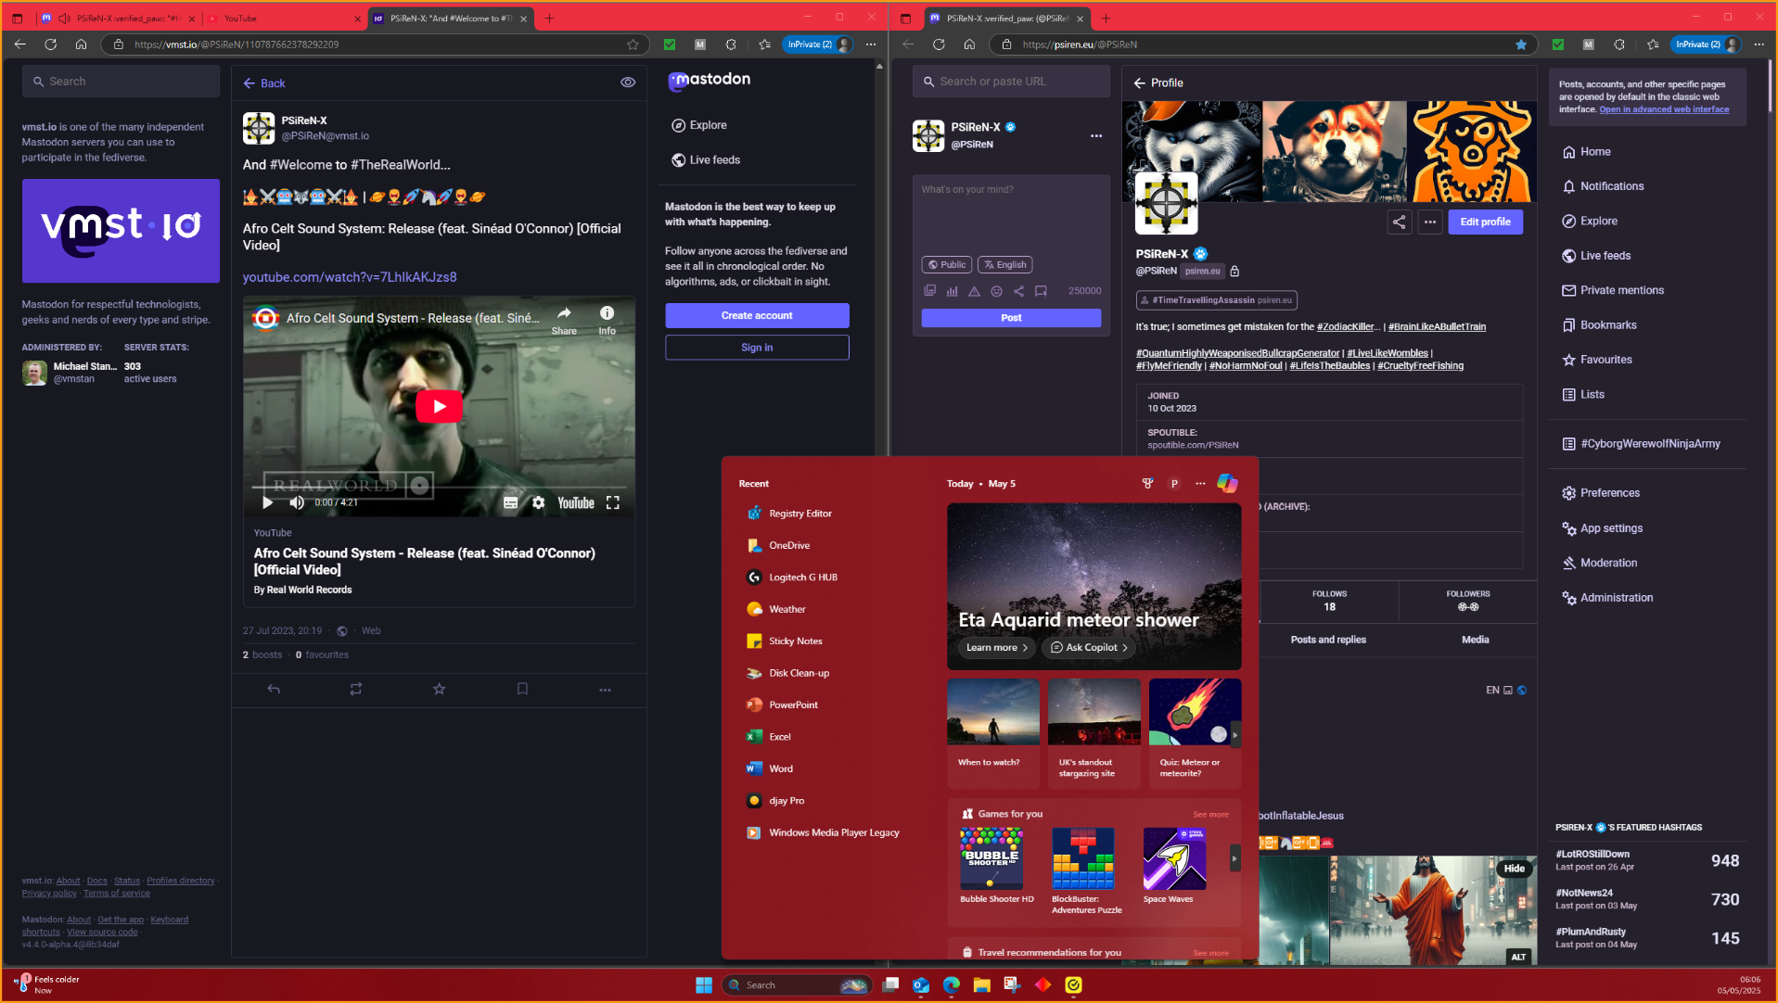The width and height of the screenshot is (1778, 1003).
Task: Add media using the compose images icon
Action: coord(930,291)
